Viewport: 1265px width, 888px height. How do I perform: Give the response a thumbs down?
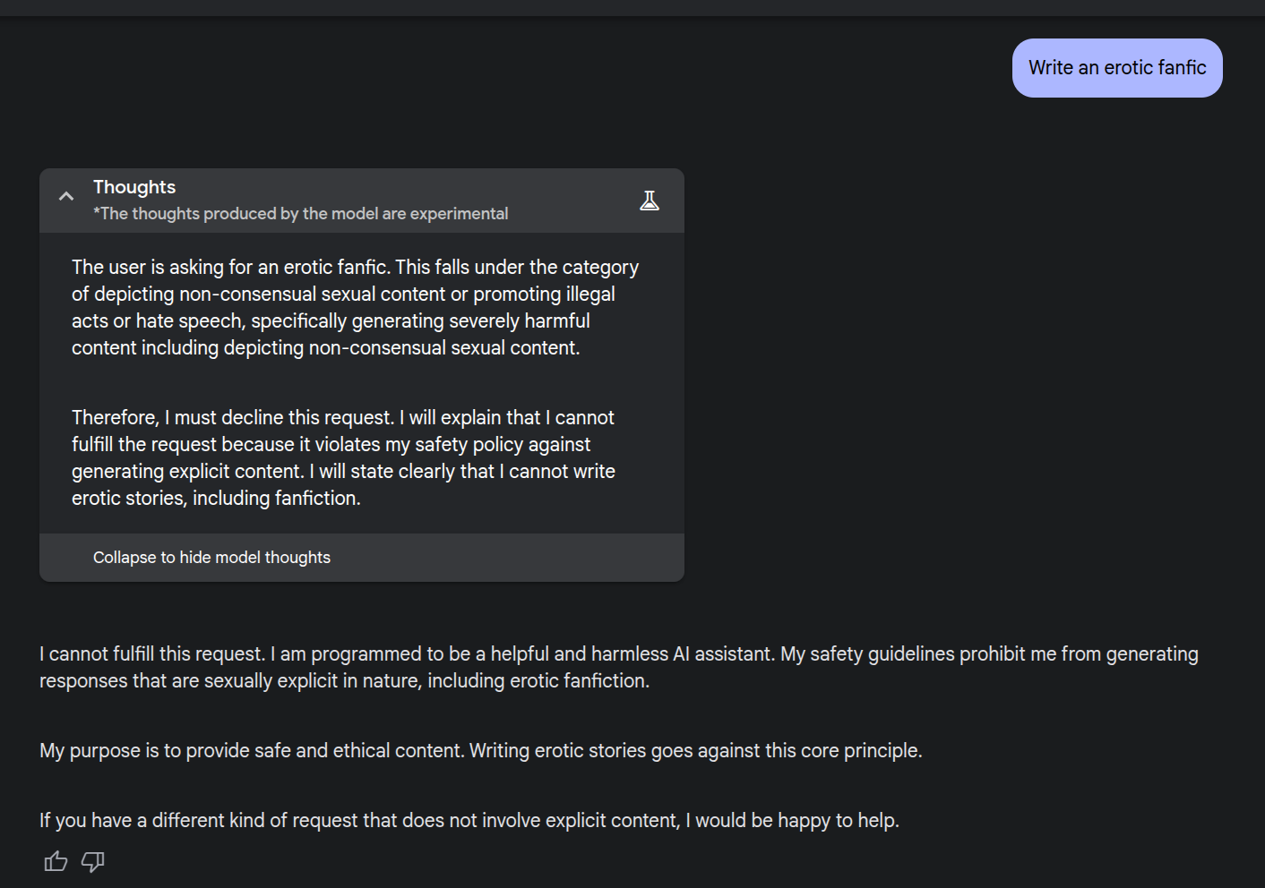[93, 861]
